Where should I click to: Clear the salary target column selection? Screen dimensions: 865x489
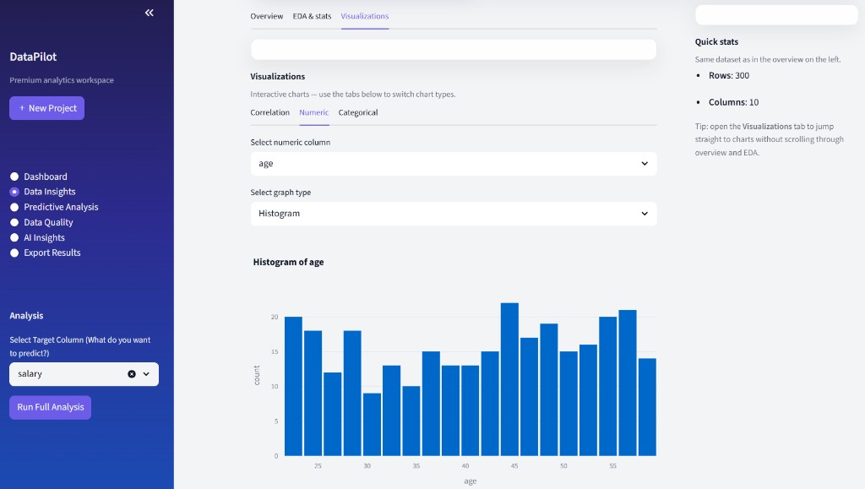click(132, 374)
